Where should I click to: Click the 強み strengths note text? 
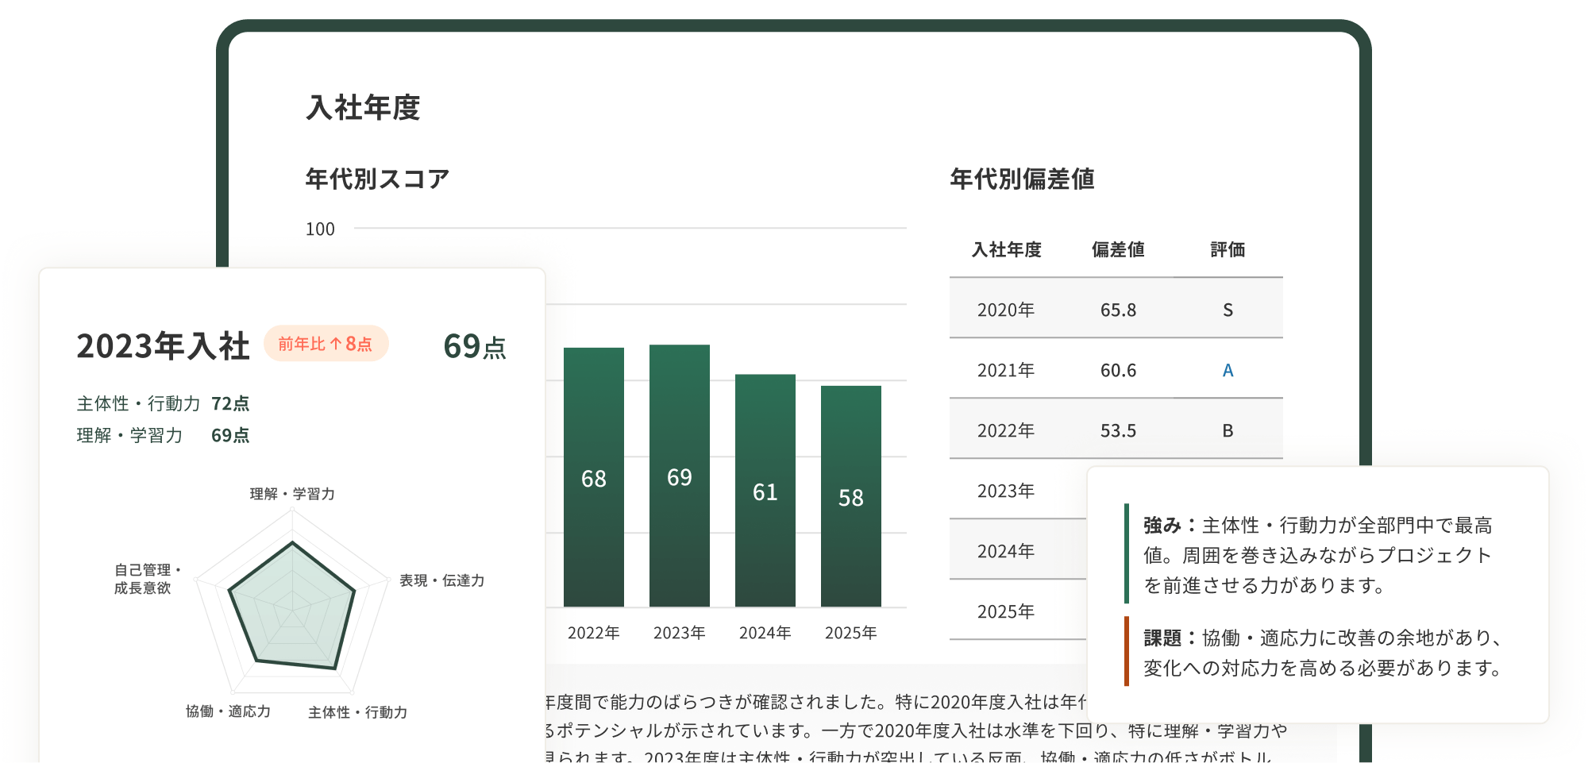(x=1318, y=555)
